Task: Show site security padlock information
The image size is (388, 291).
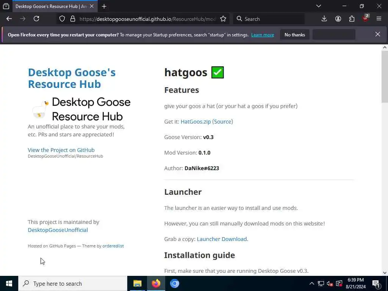Action: [x=72, y=19]
